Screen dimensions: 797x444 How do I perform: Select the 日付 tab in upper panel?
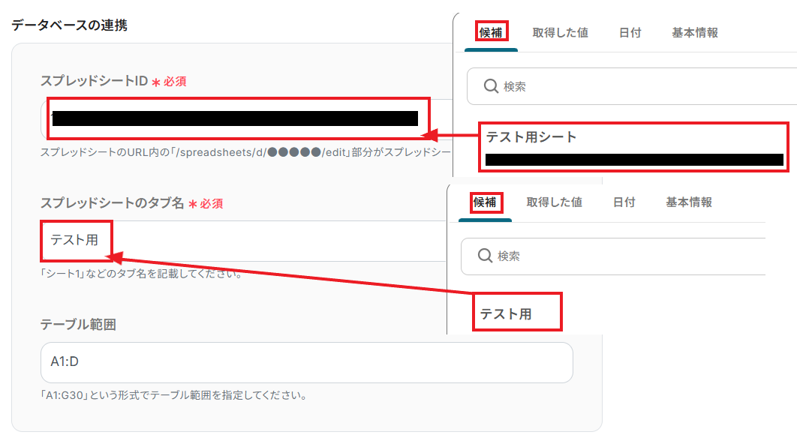pos(630,32)
